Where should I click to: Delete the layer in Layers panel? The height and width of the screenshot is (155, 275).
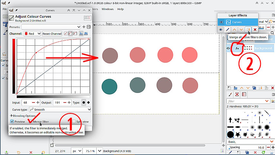pos(272,88)
